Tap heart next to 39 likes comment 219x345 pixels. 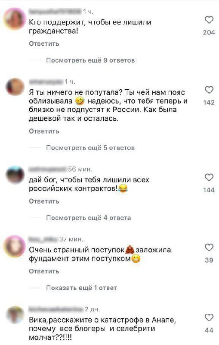pos(209,247)
